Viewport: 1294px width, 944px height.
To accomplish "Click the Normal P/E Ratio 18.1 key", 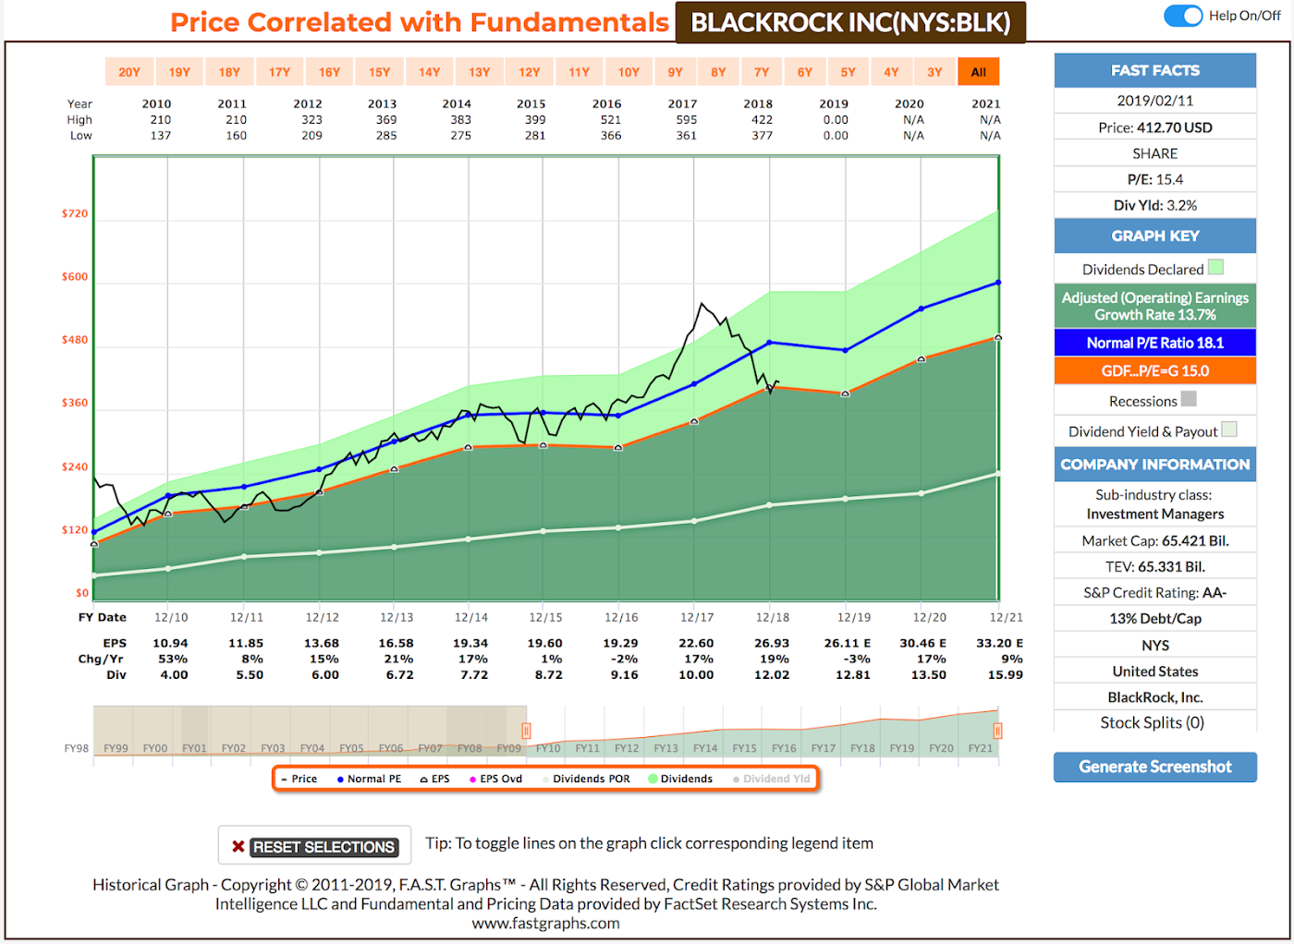I will [x=1155, y=343].
